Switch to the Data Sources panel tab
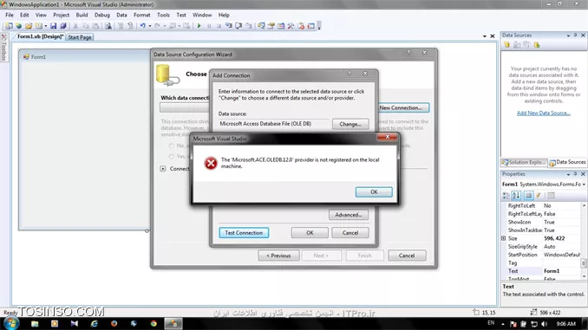588x330 pixels. [567, 162]
